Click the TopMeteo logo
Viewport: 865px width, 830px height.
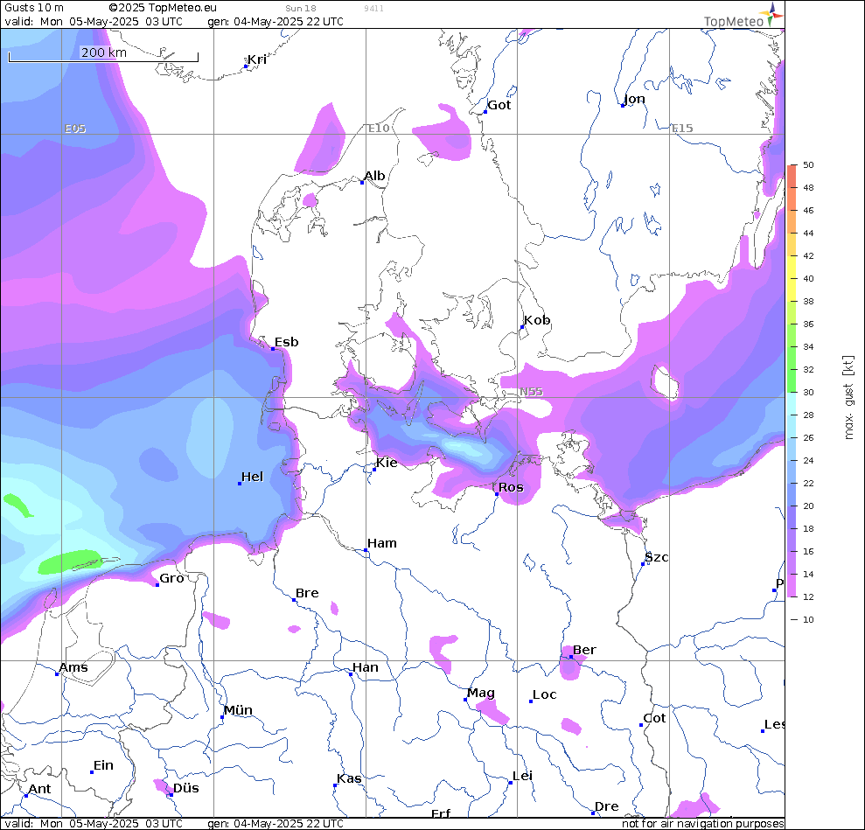pyautogui.click(x=743, y=16)
